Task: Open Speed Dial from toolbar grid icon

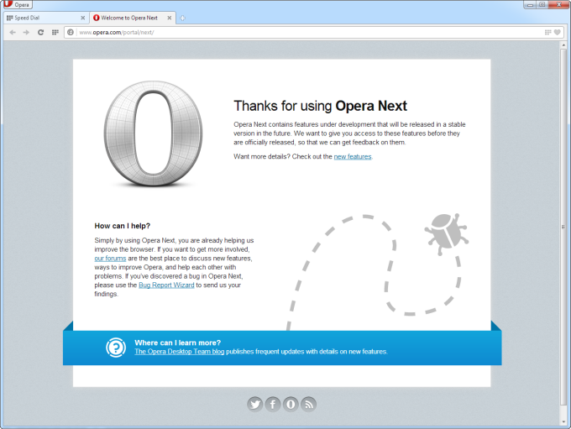Action: (55, 33)
